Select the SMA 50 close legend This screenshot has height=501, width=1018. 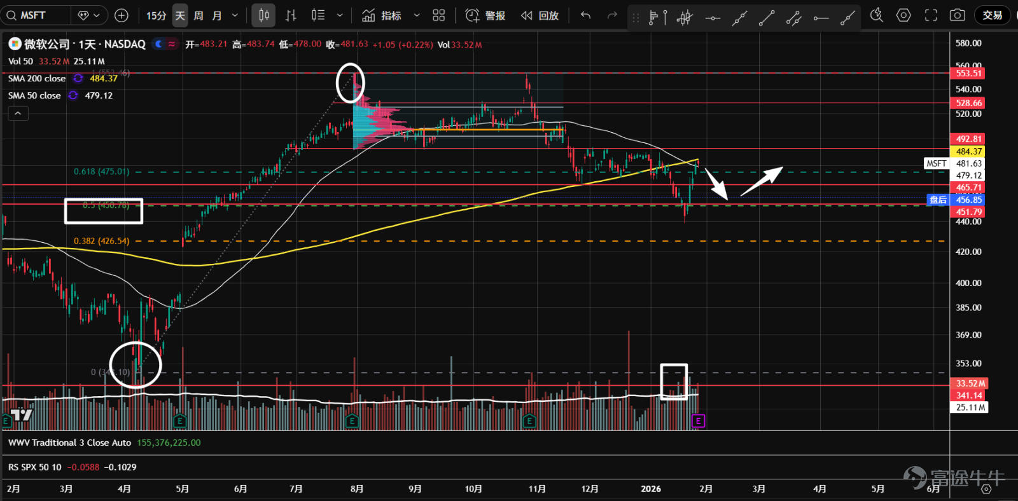[x=34, y=95]
